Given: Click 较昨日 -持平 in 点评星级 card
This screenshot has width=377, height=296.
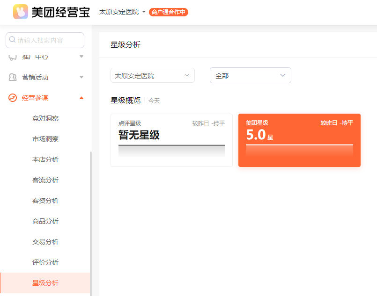Looking at the screenshot, I should point(208,123).
